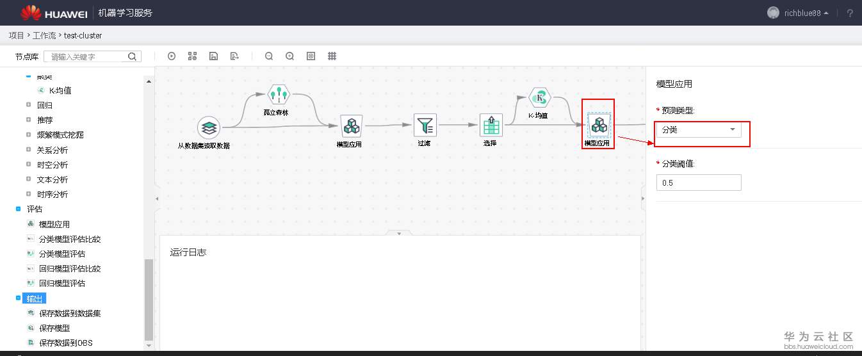
Task: Zoom in the canvas with the plus magnifier
Action: (290, 56)
